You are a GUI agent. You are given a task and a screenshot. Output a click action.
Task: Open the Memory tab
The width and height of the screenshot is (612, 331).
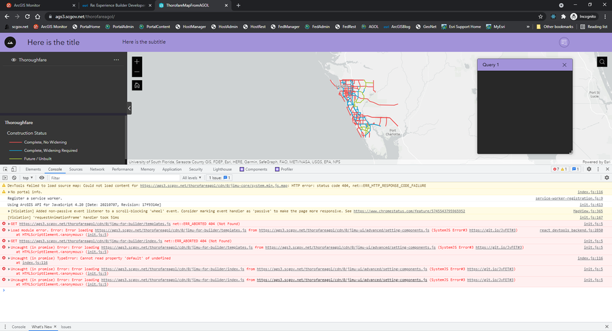[148, 169]
